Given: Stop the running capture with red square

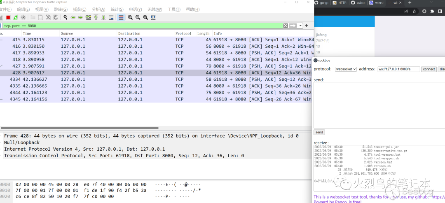Looking at the screenshot, I should [x=8, y=17].
